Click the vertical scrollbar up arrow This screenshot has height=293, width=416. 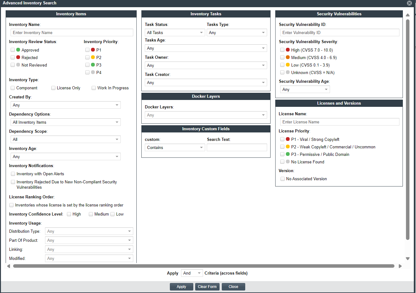coord(408,15)
